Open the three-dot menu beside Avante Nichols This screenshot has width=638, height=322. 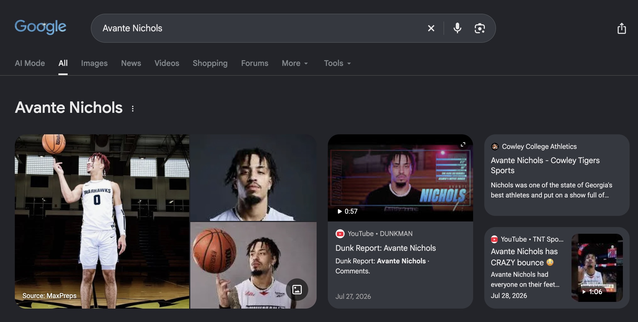coord(133,109)
